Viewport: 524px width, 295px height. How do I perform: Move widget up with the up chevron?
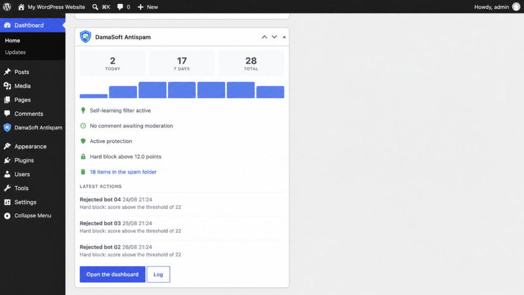coord(265,37)
